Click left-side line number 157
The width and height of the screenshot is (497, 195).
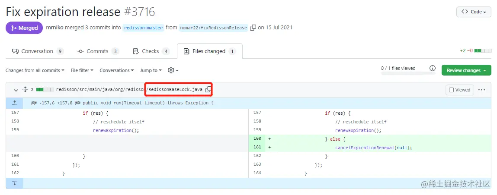tap(15, 113)
